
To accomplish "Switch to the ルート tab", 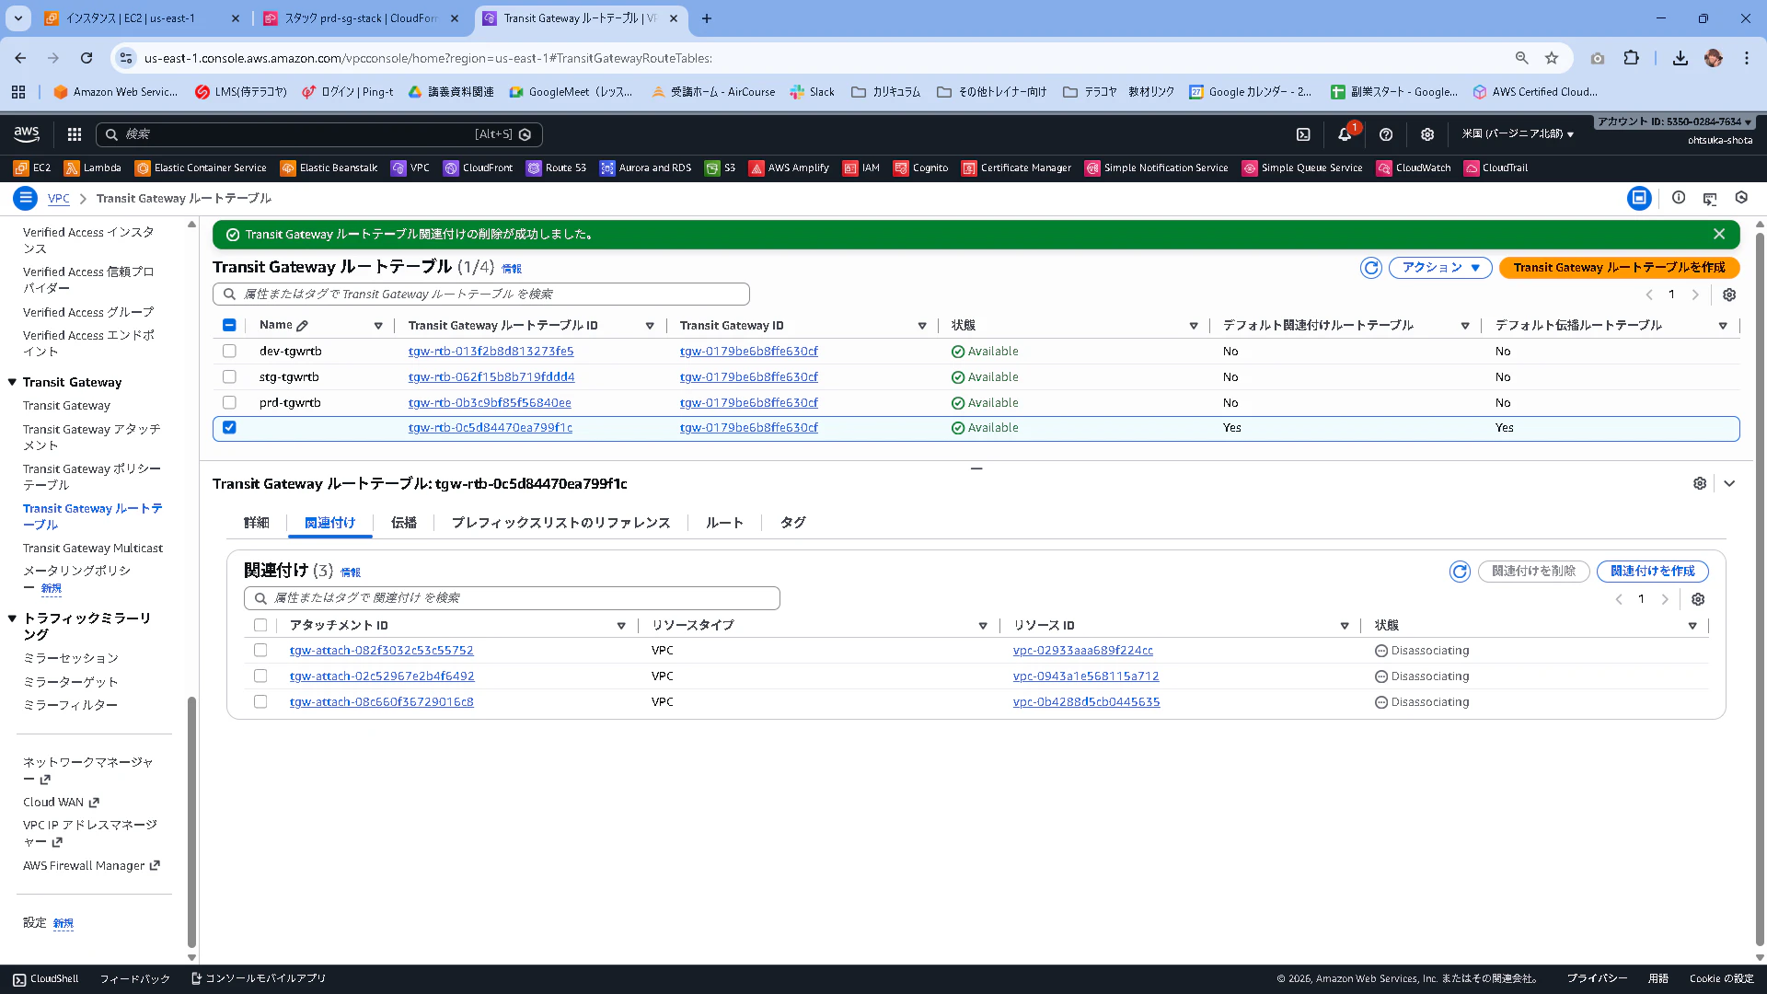I will coord(724,523).
